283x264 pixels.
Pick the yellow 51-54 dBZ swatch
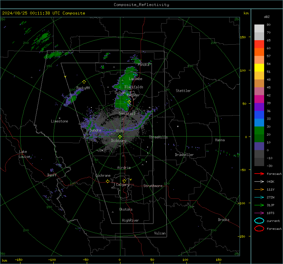[x=259, y=68]
